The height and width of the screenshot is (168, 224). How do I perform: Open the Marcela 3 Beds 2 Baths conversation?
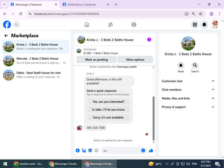pyautogui.click(x=35, y=60)
